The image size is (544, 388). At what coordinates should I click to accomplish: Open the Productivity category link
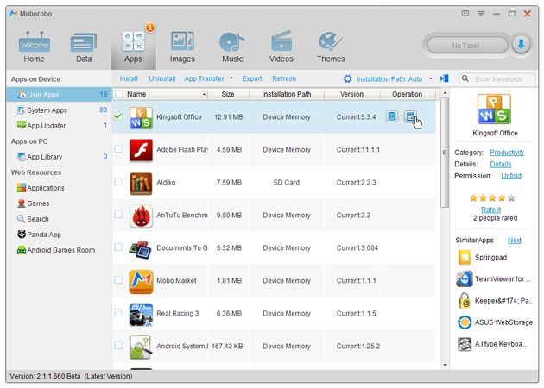coord(507,153)
